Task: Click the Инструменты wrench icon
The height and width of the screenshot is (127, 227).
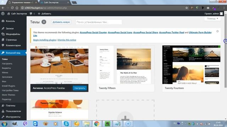Action: coord(3,117)
